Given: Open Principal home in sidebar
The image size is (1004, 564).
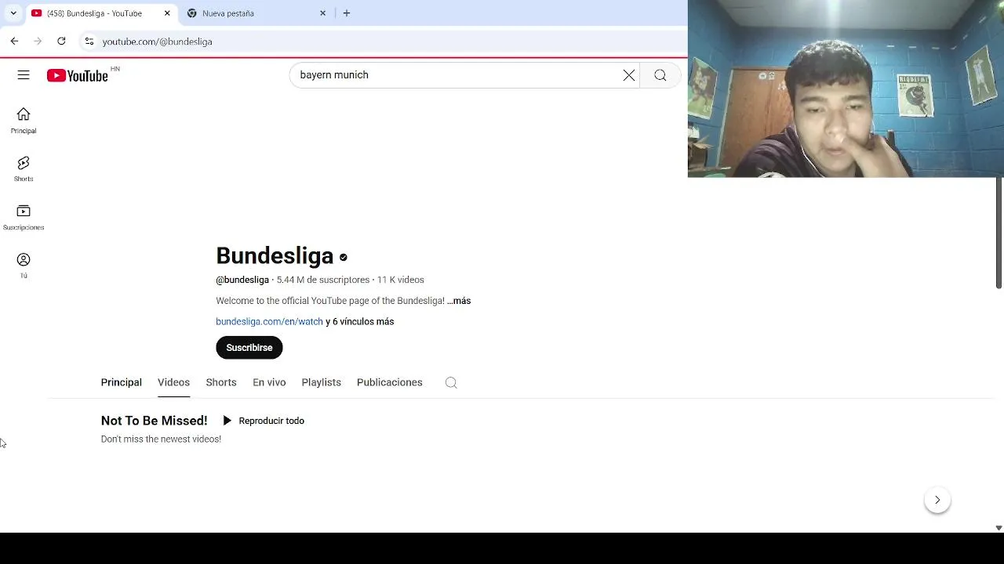Looking at the screenshot, I should pyautogui.click(x=24, y=121).
